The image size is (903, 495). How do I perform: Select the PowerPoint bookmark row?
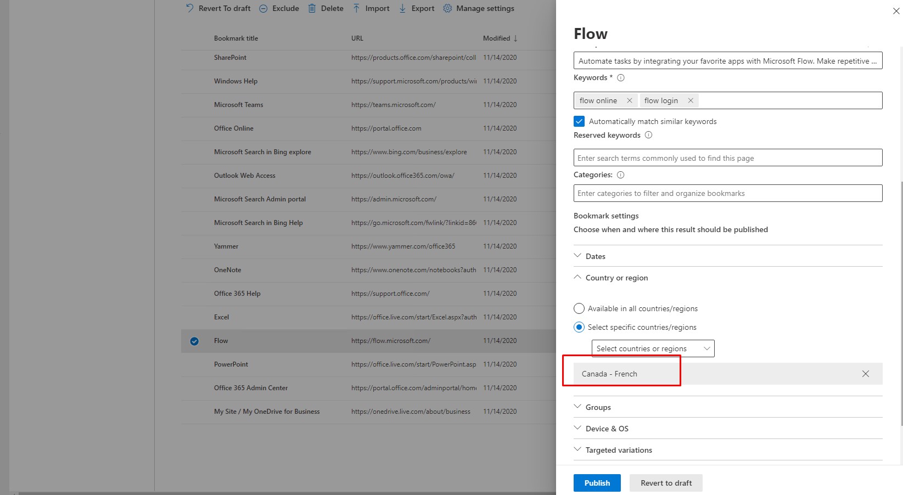(368, 364)
